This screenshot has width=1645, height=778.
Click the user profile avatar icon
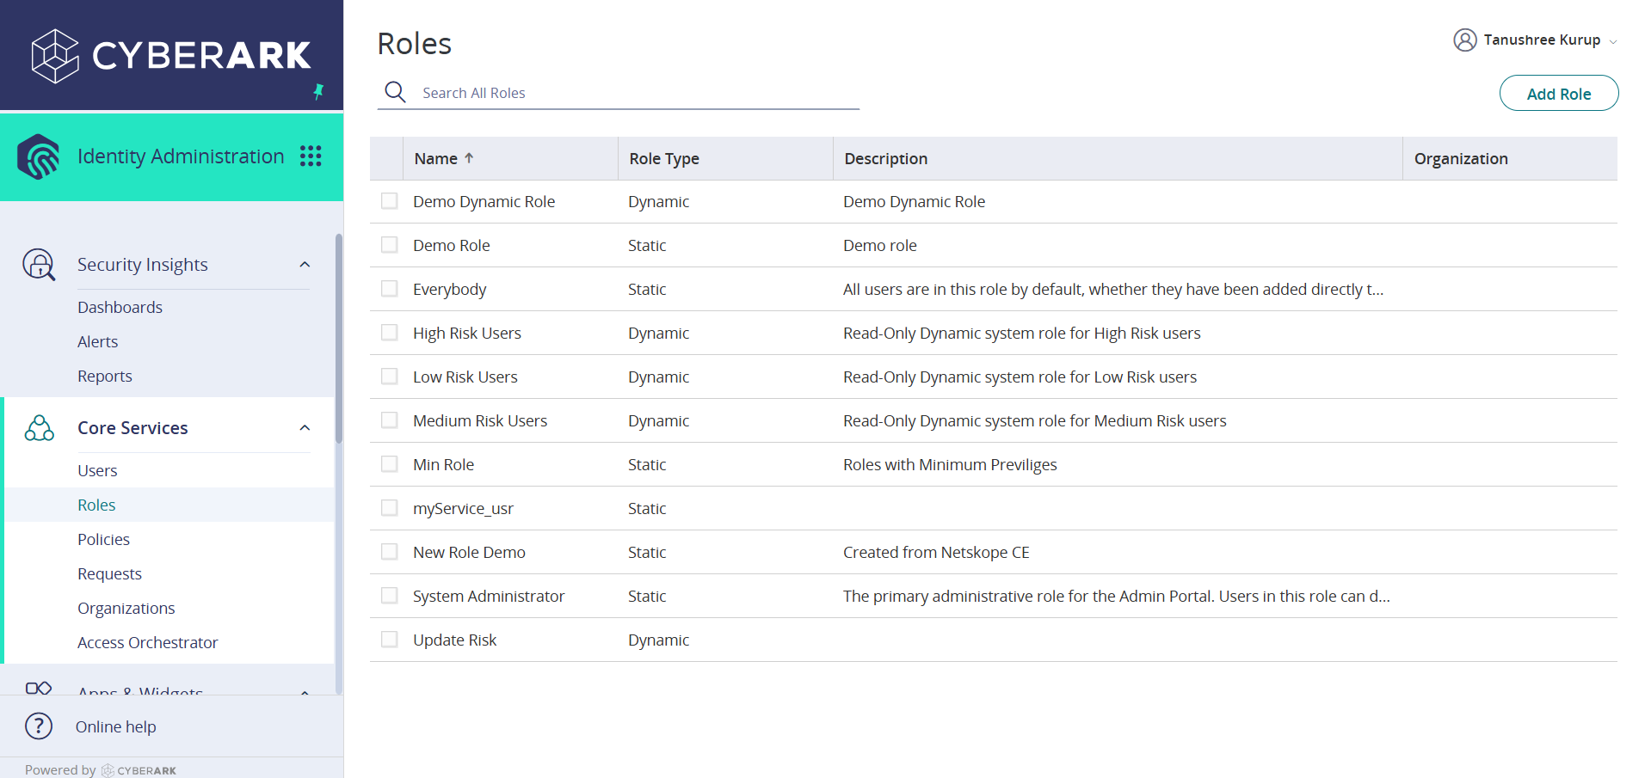click(x=1465, y=40)
